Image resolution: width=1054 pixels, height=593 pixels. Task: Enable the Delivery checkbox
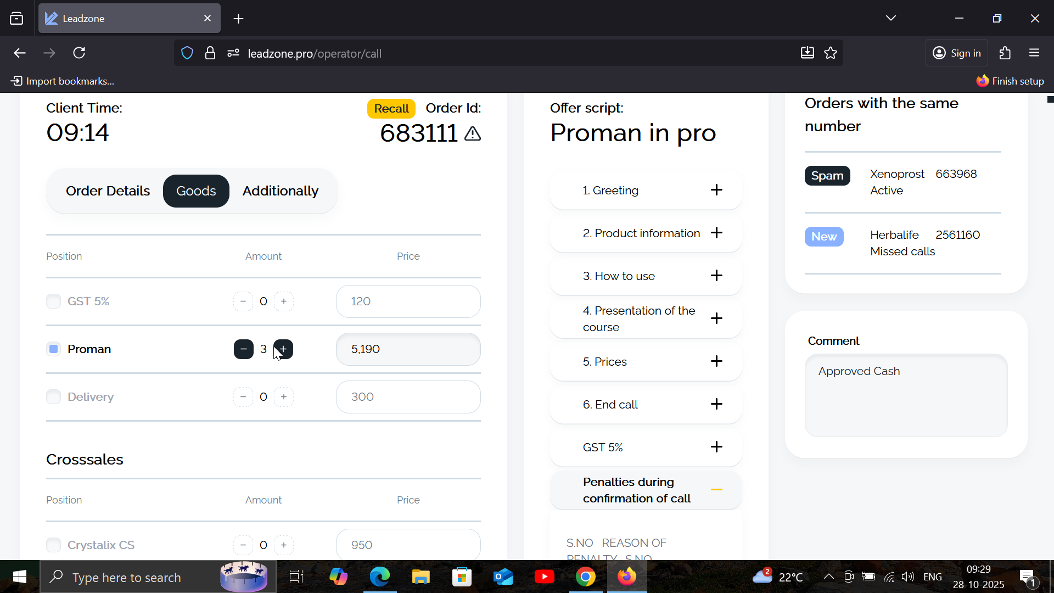pos(53,397)
